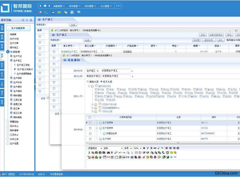
Task: Open 质量检验 in the sidebar tree
Action: click(14, 122)
